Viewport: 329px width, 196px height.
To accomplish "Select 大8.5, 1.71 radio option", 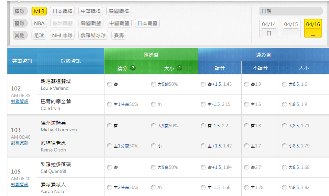I will pos(284,126).
